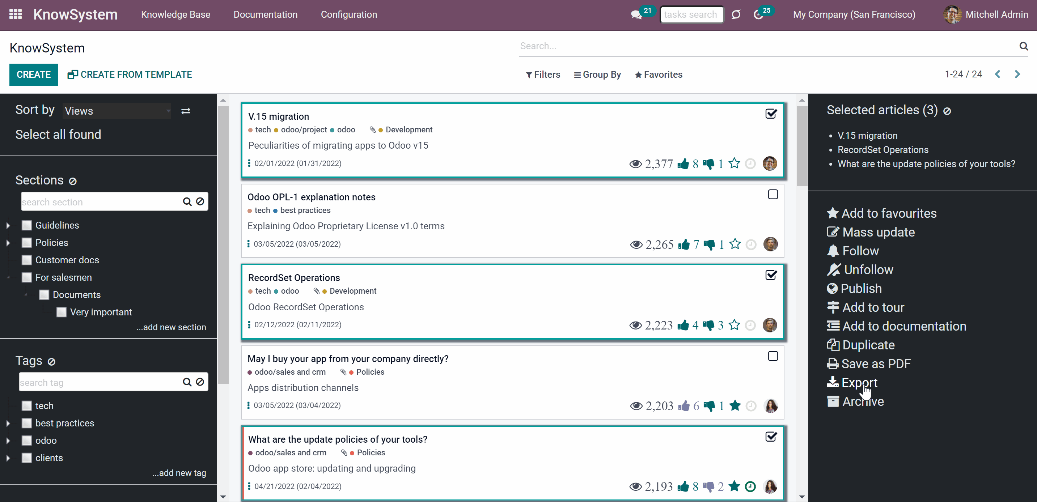Image resolution: width=1037 pixels, height=502 pixels.
Task: Click the refresh icon beside tasks search
Action: click(x=736, y=15)
